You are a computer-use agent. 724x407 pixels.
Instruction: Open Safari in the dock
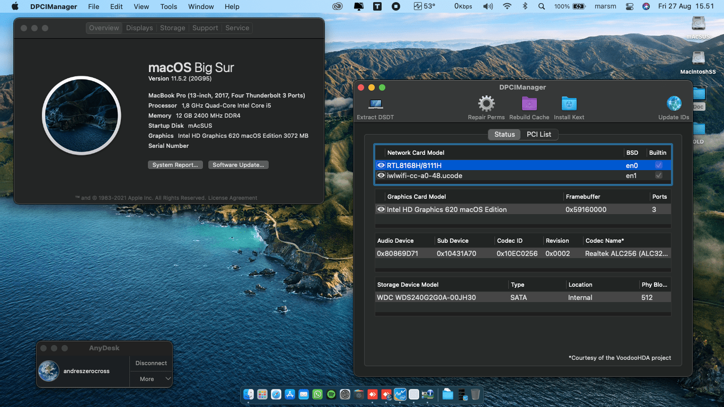(276, 394)
